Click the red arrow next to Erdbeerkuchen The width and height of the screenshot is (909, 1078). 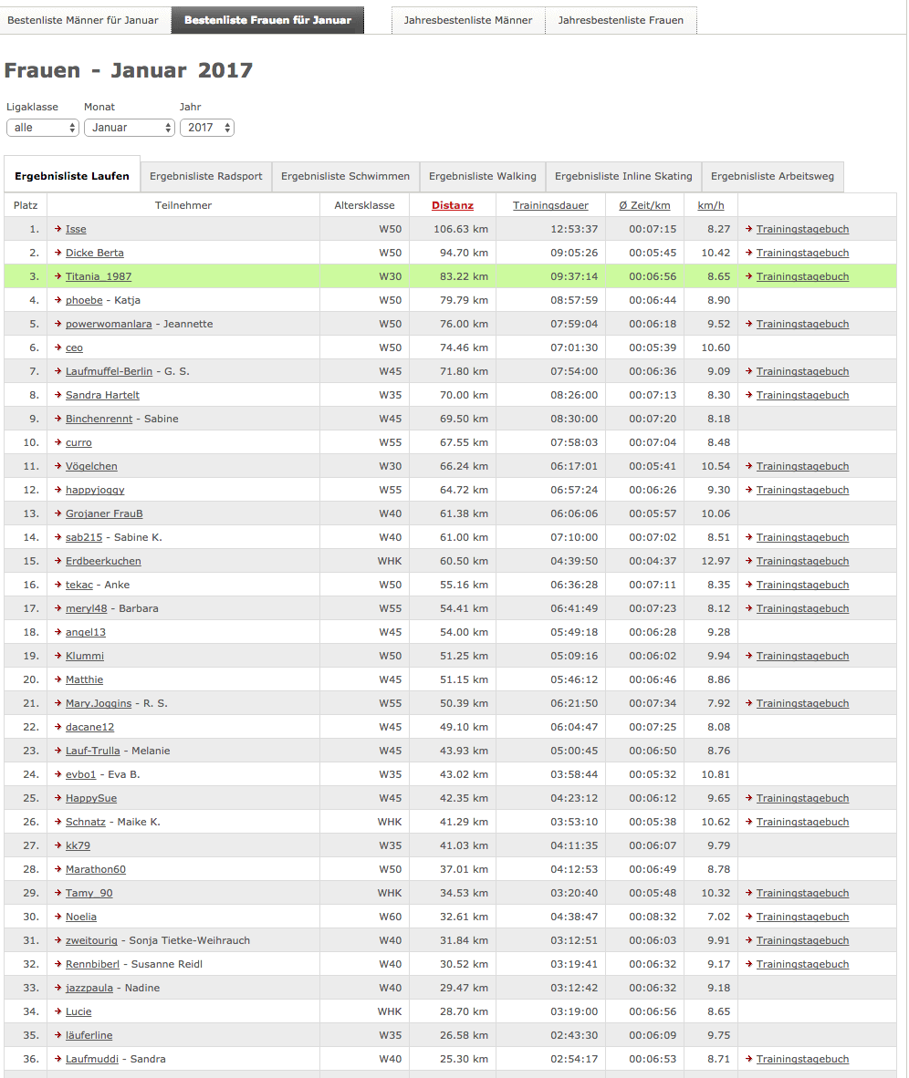[58, 561]
